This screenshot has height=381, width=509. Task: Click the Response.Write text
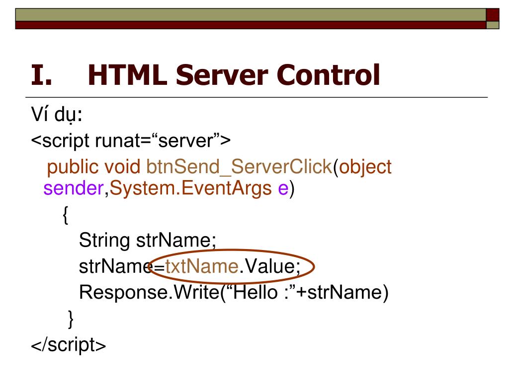click(x=149, y=293)
